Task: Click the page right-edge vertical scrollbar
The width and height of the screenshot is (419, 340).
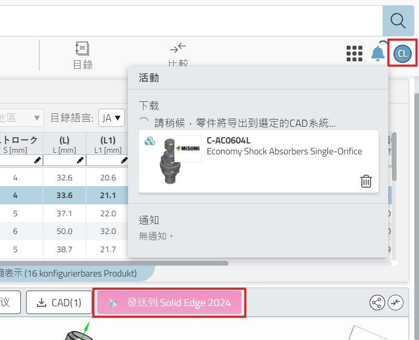Action: [416, 216]
